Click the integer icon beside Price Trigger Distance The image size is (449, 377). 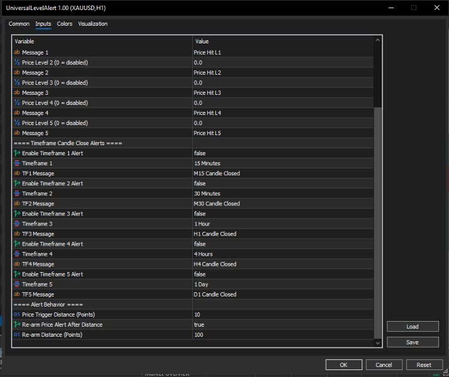[17, 315]
